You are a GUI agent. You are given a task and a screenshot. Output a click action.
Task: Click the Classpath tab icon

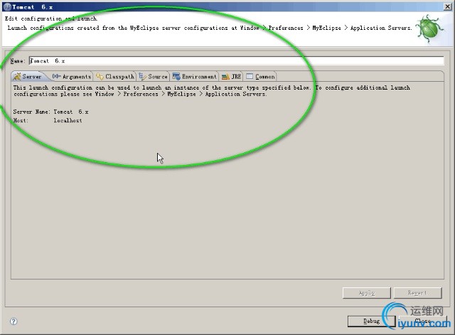pyautogui.click(x=100, y=76)
